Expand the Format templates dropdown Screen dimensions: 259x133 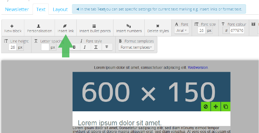coord(136,47)
